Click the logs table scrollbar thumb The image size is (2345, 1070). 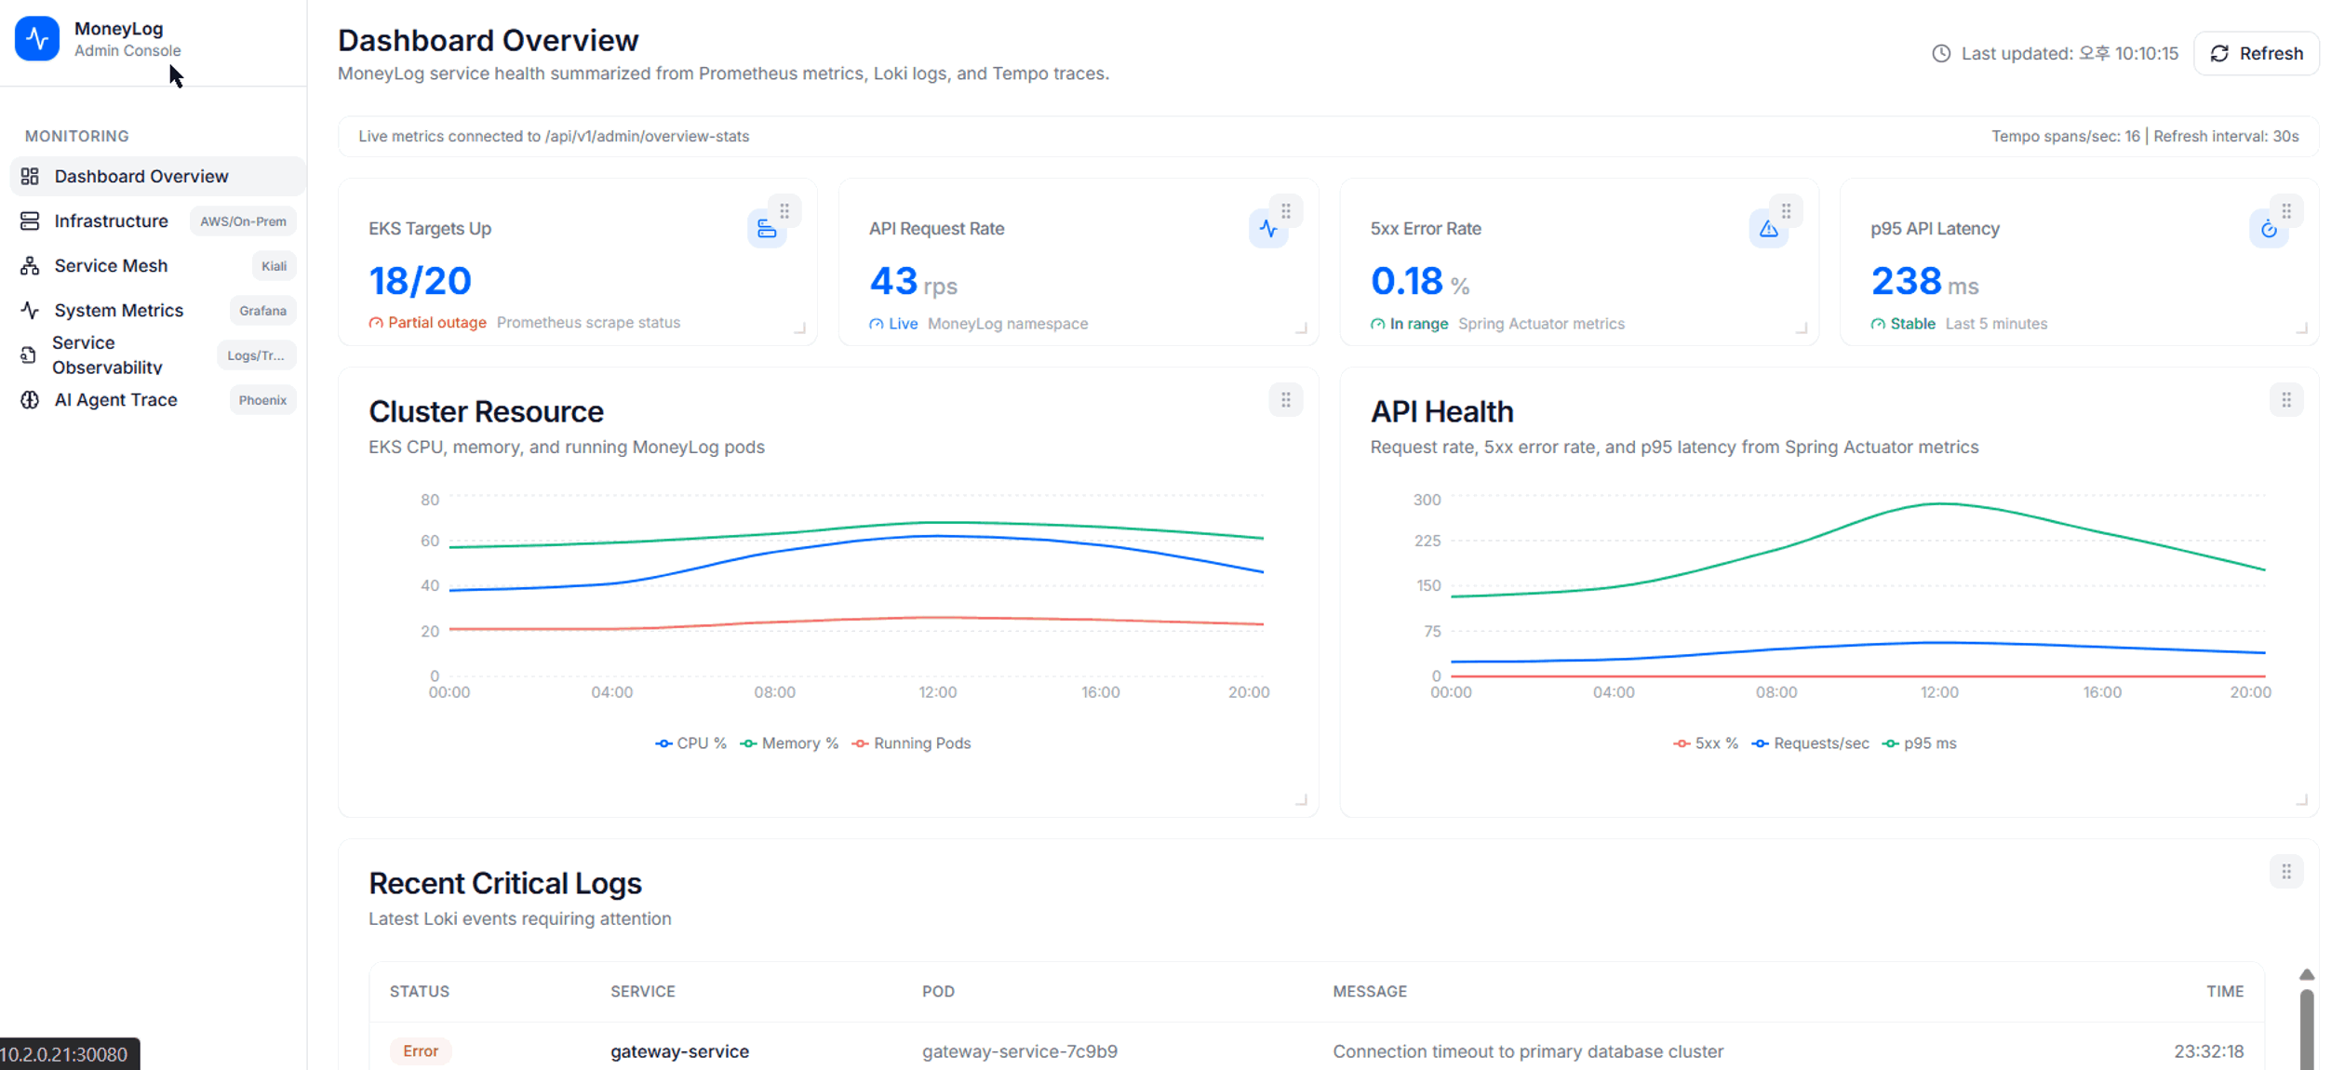[x=2307, y=1029]
